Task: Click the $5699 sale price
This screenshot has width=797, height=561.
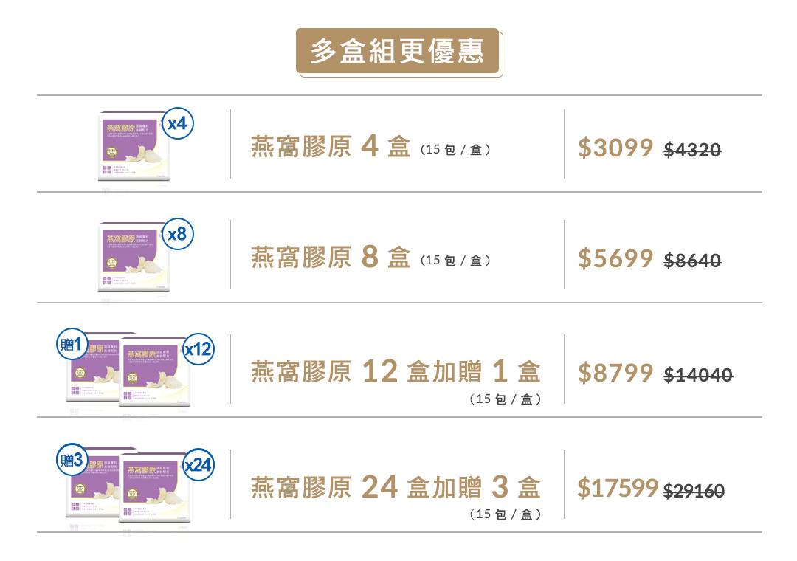Action: [x=615, y=259]
